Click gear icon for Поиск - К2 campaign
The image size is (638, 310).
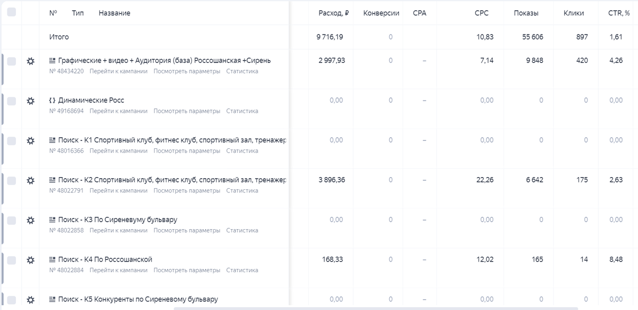(x=30, y=181)
